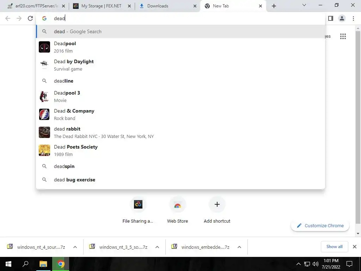This screenshot has height=271, width=361.
Task: Click the scrollbar down arrow
Action: (x=358, y=234)
